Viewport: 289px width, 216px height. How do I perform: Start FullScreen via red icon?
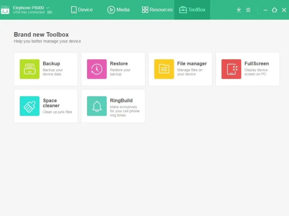tap(231, 69)
